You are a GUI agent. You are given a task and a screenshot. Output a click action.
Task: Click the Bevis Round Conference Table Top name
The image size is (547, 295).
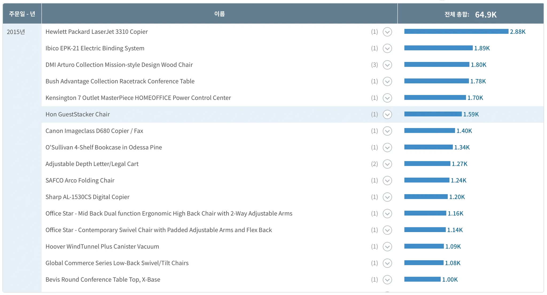[103, 280]
